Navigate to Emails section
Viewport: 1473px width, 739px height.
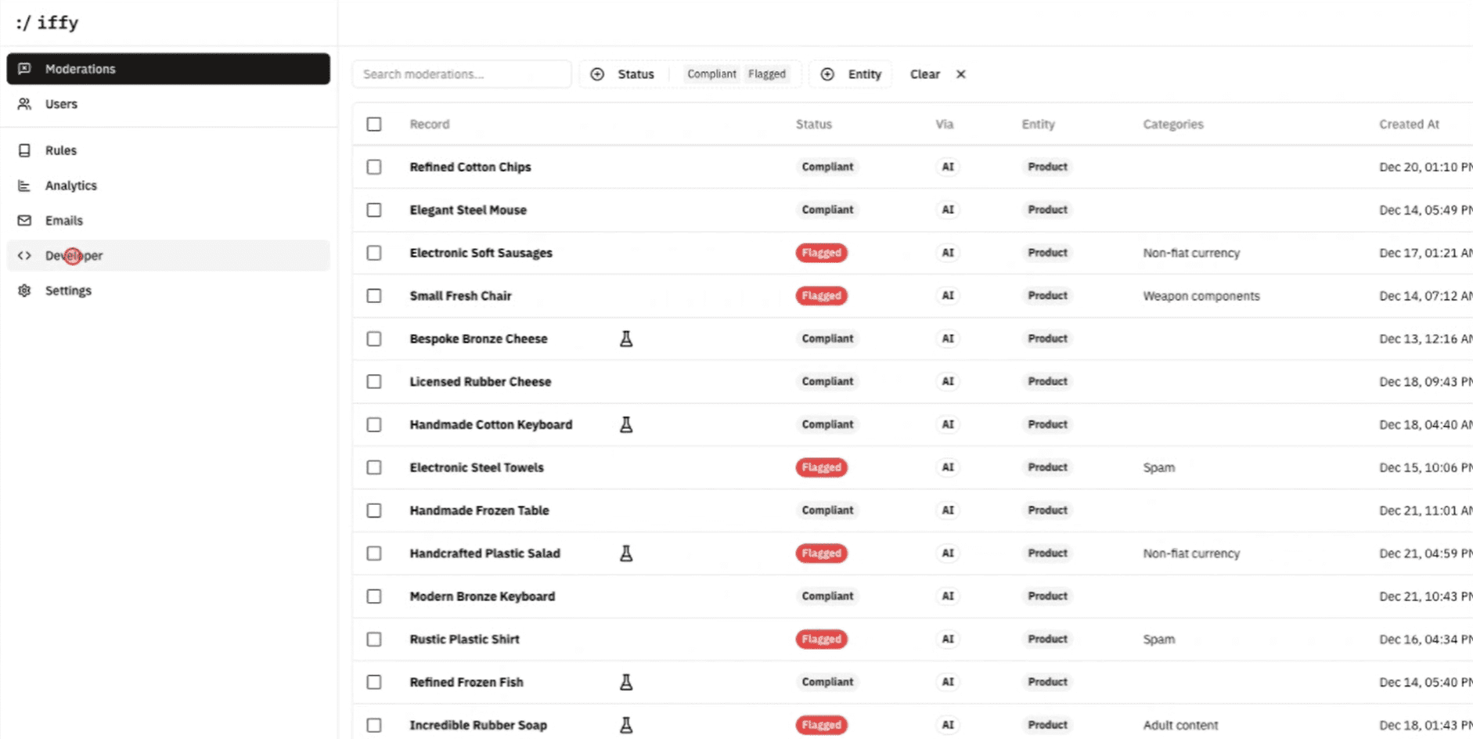(x=168, y=221)
